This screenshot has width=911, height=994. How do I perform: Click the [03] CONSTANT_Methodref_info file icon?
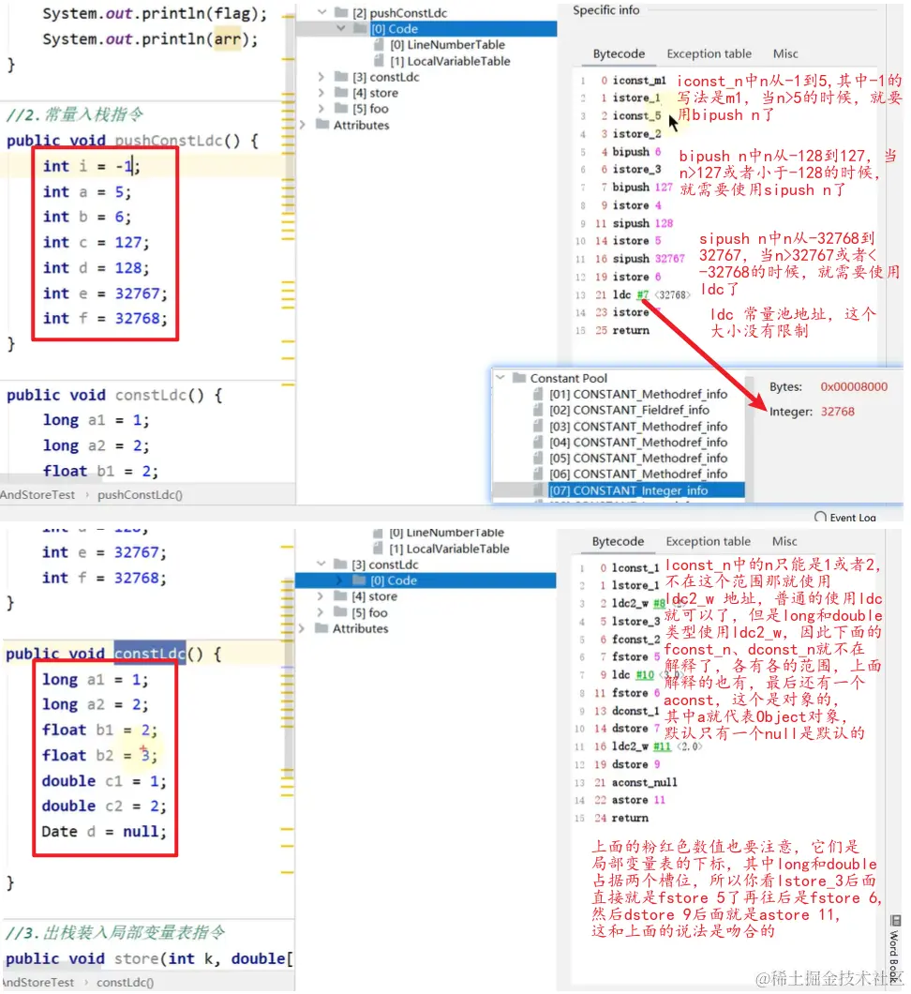(538, 426)
